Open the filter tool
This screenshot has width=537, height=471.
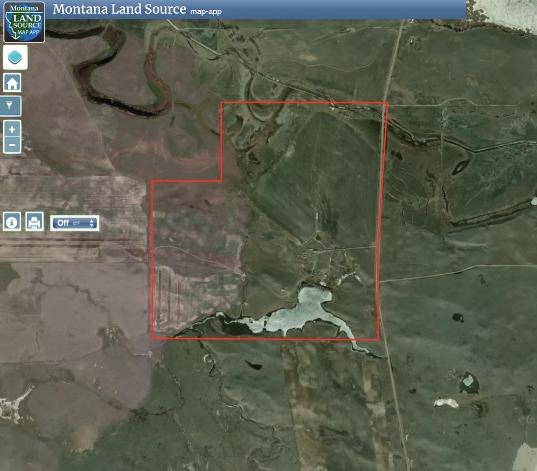(12, 105)
